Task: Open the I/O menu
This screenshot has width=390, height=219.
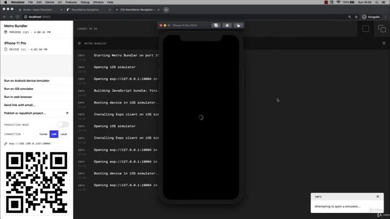Action: point(60,2)
